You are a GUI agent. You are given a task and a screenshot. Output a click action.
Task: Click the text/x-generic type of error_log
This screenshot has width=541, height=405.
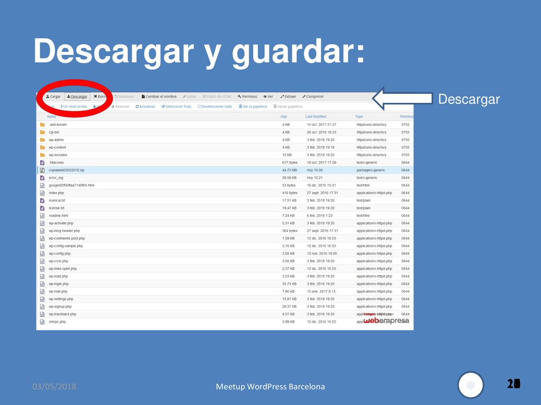point(367,178)
